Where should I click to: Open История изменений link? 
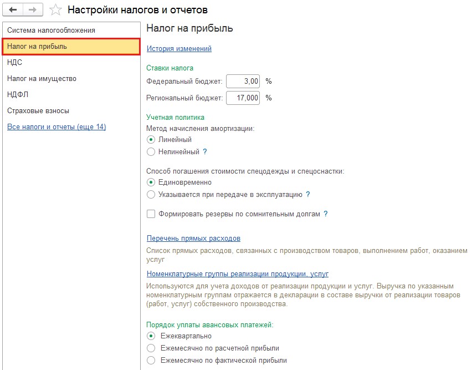[179, 48]
